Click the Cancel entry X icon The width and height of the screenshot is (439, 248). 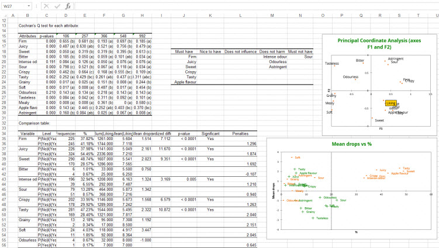(46, 5)
